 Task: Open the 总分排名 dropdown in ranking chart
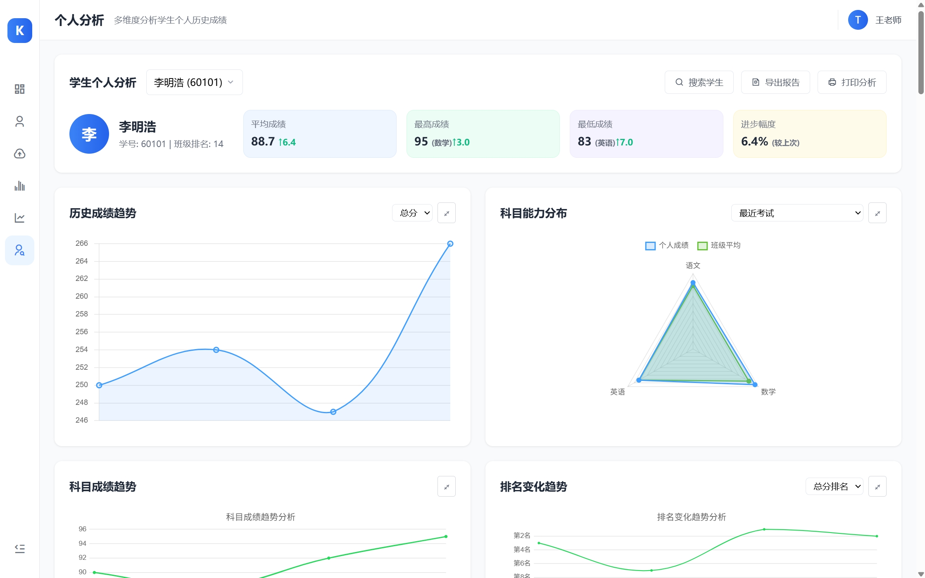pos(834,486)
